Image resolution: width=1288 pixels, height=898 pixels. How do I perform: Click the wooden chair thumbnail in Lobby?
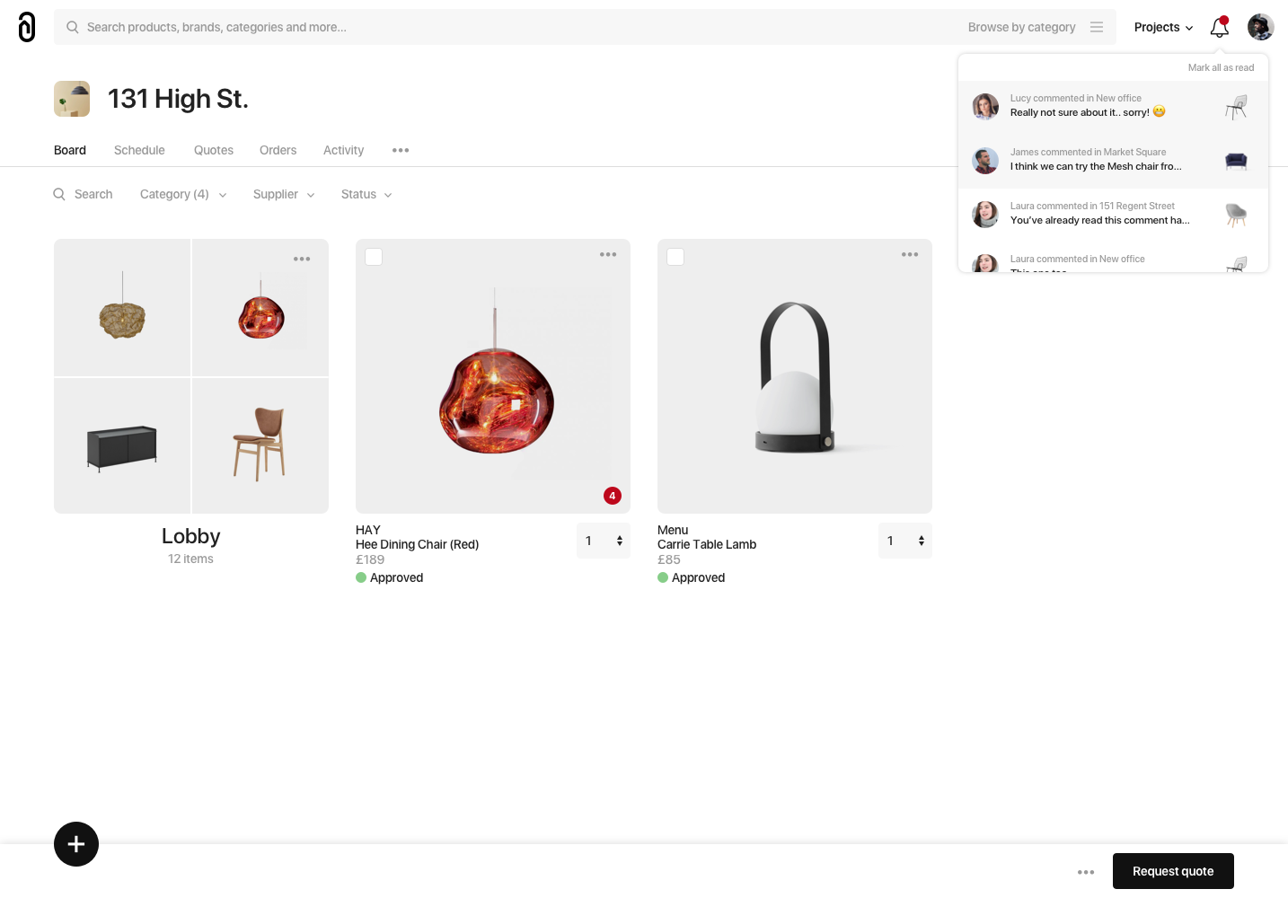point(260,445)
